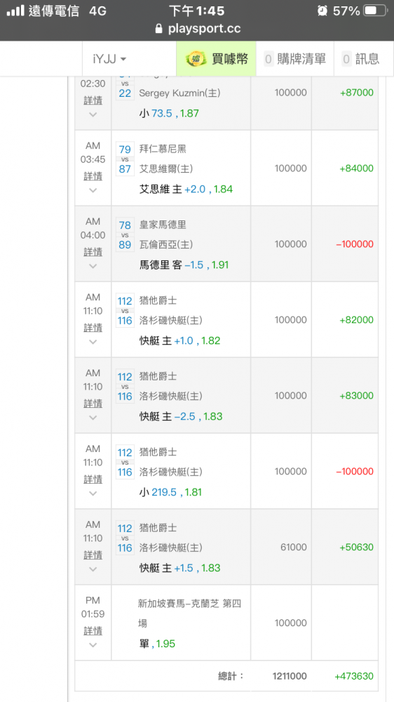
Task: Expand the 詳情 chevron for 04:00 game
Action: [x=93, y=266]
